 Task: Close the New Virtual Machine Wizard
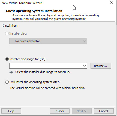coord(112,3)
